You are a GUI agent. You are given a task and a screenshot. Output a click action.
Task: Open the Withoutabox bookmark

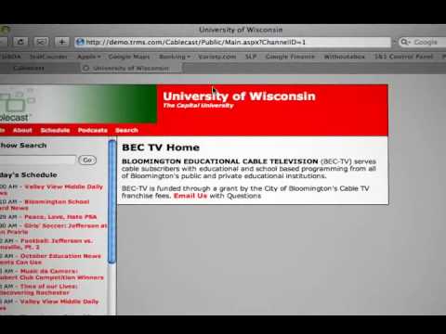(x=344, y=57)
